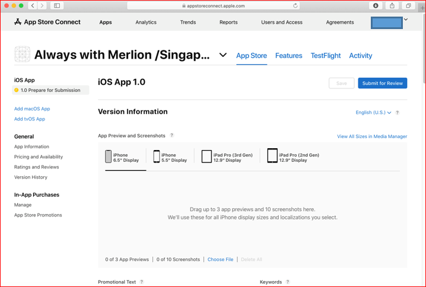Click help icon beside English (U.S.)
The height and width of the screenshot is (287, 426).
coord(397,113)
